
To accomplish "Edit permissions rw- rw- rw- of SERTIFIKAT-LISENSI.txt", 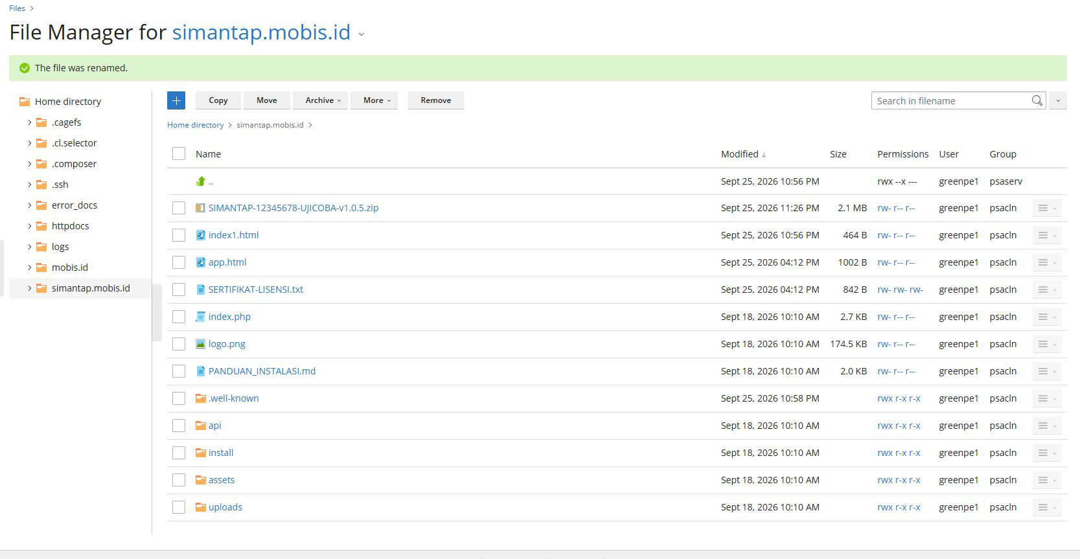I will [900, 290].
